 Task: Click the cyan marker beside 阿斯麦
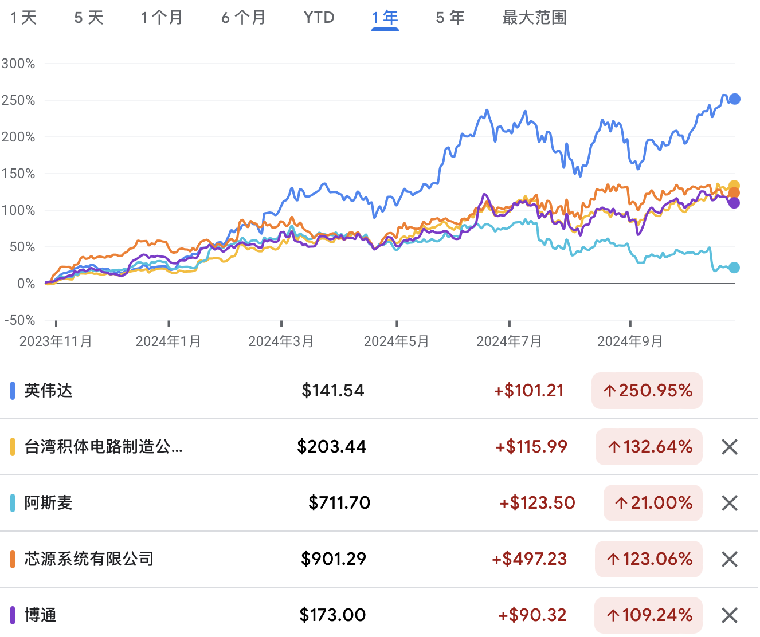pyautogui.click(x=13, y=503)
